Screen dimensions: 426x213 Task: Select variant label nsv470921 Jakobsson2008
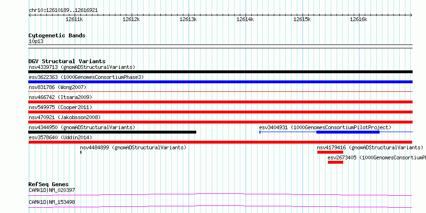65,117
